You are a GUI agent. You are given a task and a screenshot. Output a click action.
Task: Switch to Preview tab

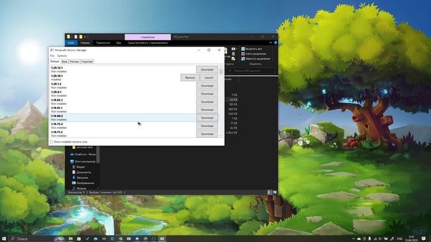pyautogui.click(x=74, y=61)
